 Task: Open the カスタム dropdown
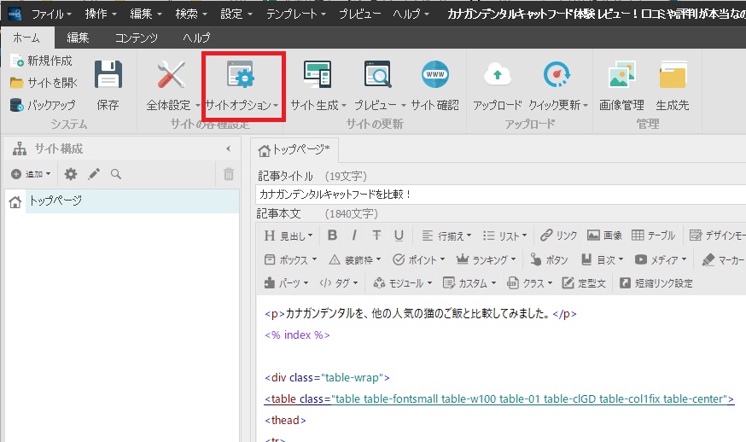(x=469, y=283)
